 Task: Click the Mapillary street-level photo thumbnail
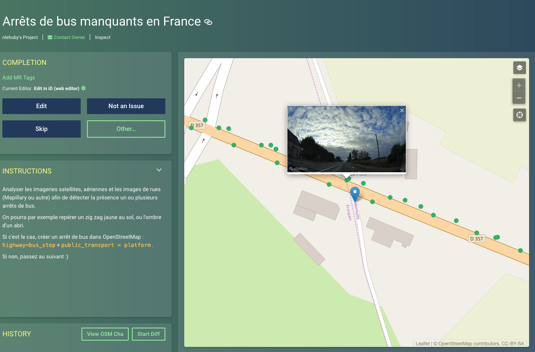pos(346,140)
